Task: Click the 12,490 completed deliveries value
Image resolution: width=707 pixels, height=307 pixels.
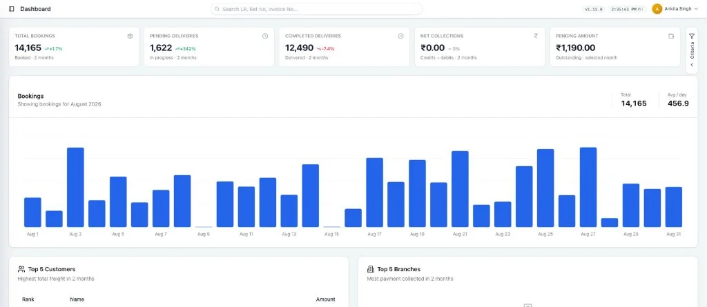Action: (299, 48)
